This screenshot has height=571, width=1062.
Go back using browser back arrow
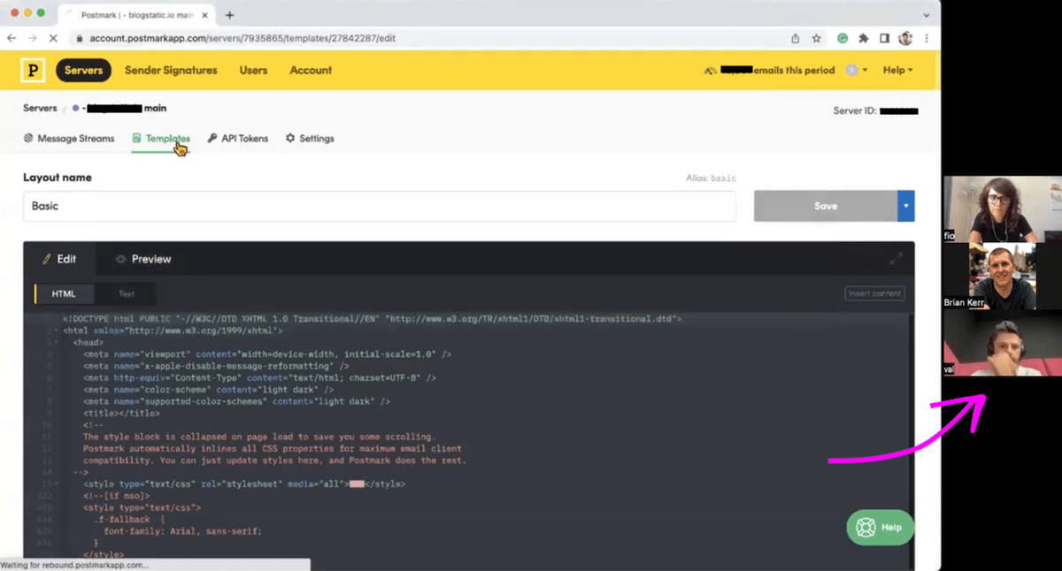point(12,39)
